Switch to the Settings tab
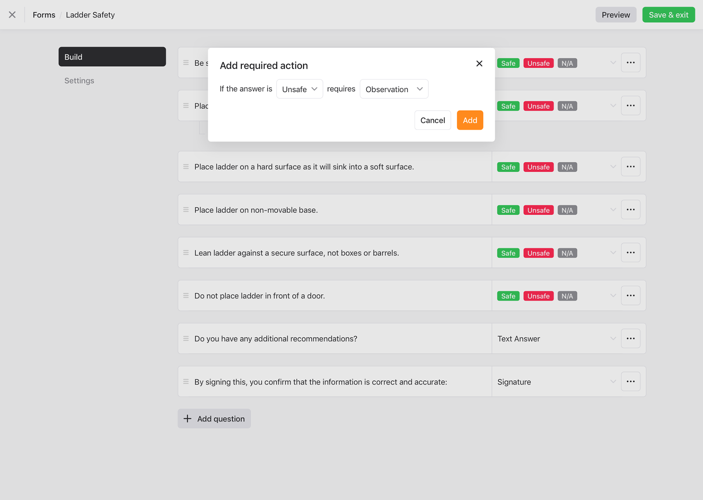The width and height of the screenshot is (703, 500). point(79,81)
